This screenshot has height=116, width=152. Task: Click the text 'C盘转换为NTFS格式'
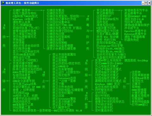(25, 16)
